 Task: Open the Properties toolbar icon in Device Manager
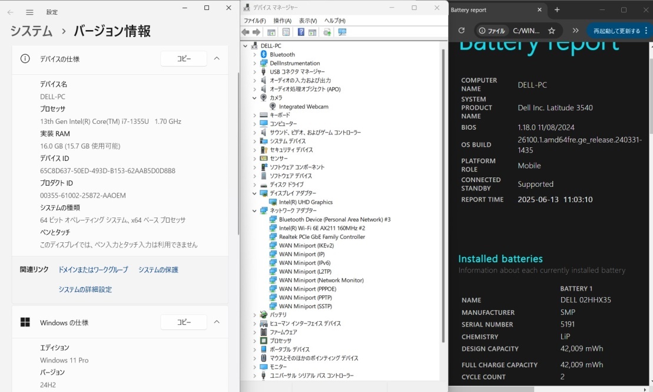tap(286, 32)
